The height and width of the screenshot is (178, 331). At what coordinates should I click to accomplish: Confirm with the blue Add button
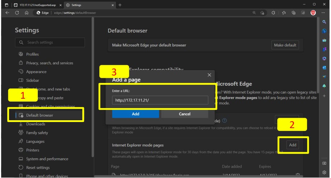point(135,114)
